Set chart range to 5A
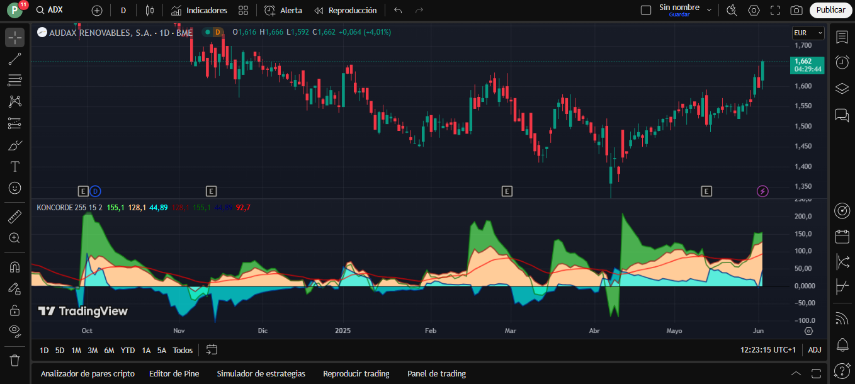Screen dimensions: 855x384 click(x=162, y=350)
